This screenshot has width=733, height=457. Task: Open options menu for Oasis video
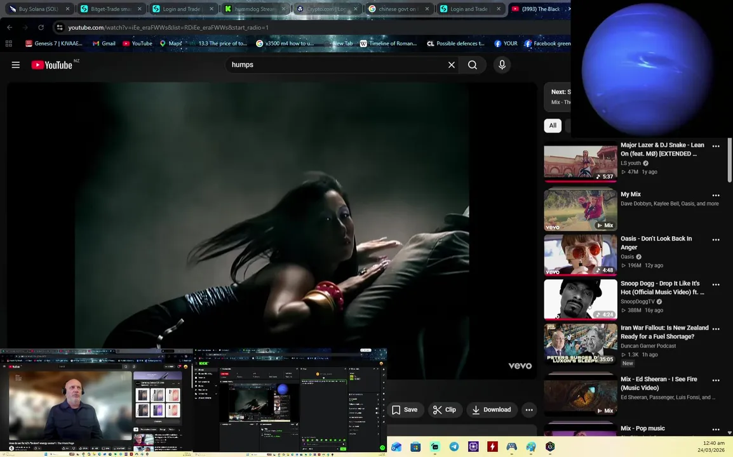[716, 240]
